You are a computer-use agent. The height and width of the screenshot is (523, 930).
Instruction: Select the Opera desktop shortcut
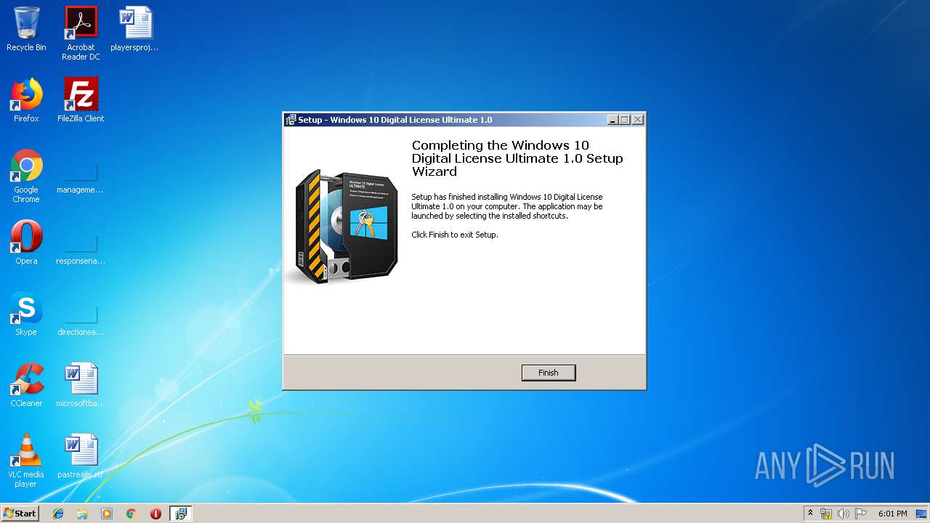click(26, 243)
